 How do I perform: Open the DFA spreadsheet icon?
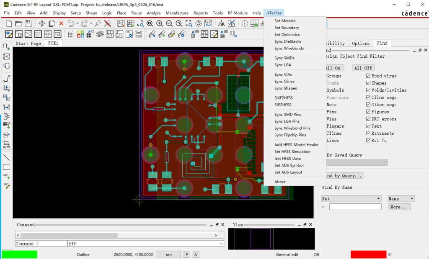pyautogui.click(x=119, y=34)
